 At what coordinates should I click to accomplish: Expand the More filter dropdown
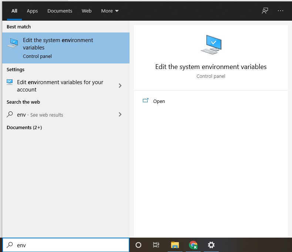[110, 11]
